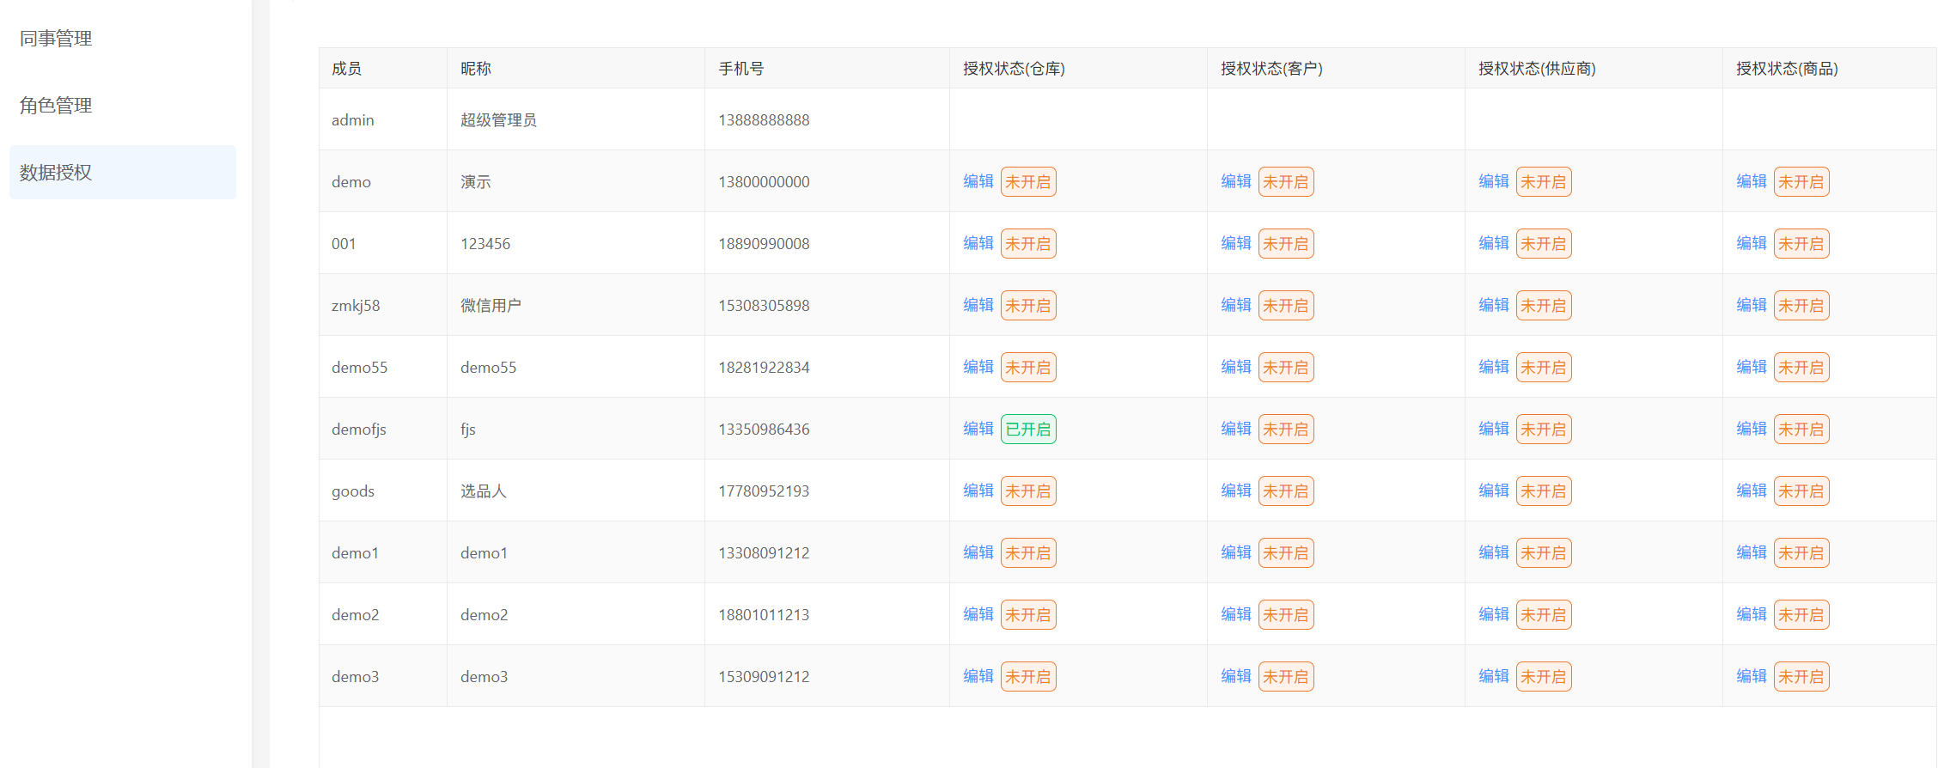Toggle demo customer 未开启 status tag

(1285, 181)
